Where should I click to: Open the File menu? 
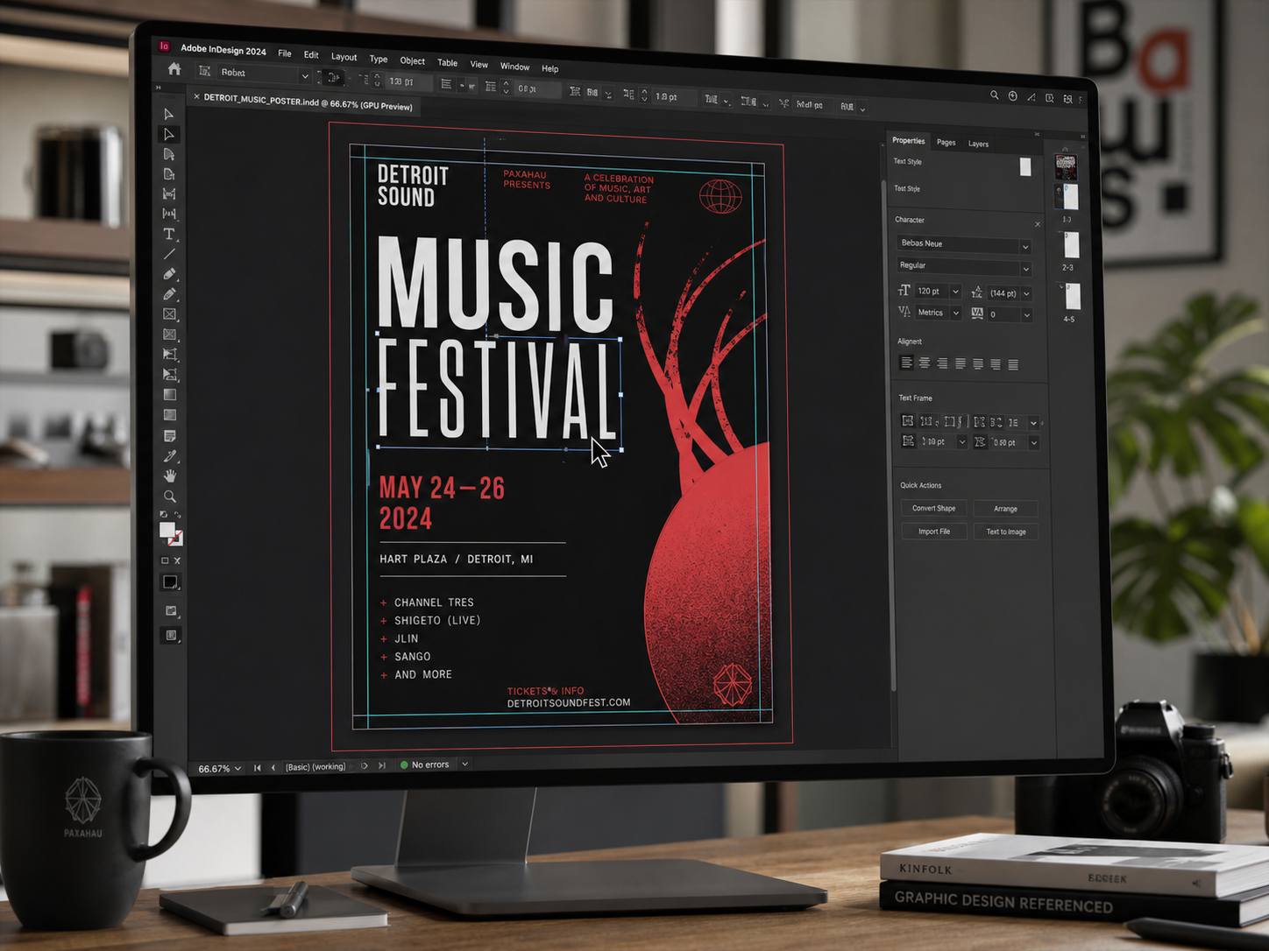click(285, 53)
